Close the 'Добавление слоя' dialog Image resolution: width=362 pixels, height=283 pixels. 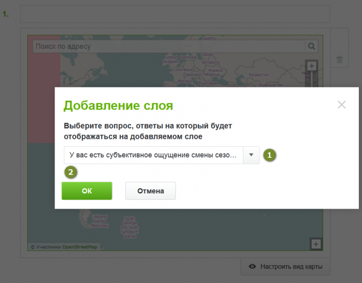click(x=342, y=105)
